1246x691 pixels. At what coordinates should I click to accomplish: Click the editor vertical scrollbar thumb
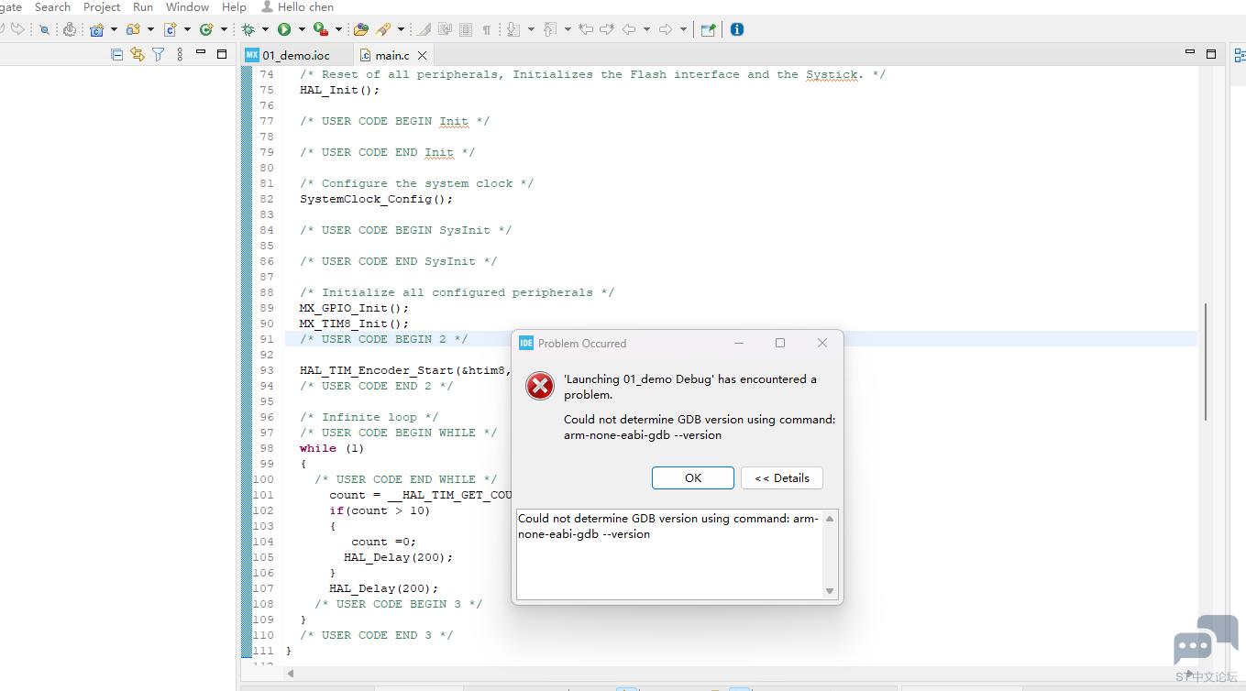click(1206, 361)
